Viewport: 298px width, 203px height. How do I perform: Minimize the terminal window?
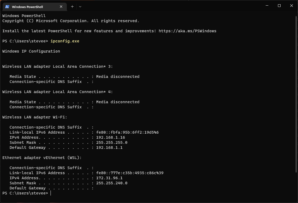(267, 6)
